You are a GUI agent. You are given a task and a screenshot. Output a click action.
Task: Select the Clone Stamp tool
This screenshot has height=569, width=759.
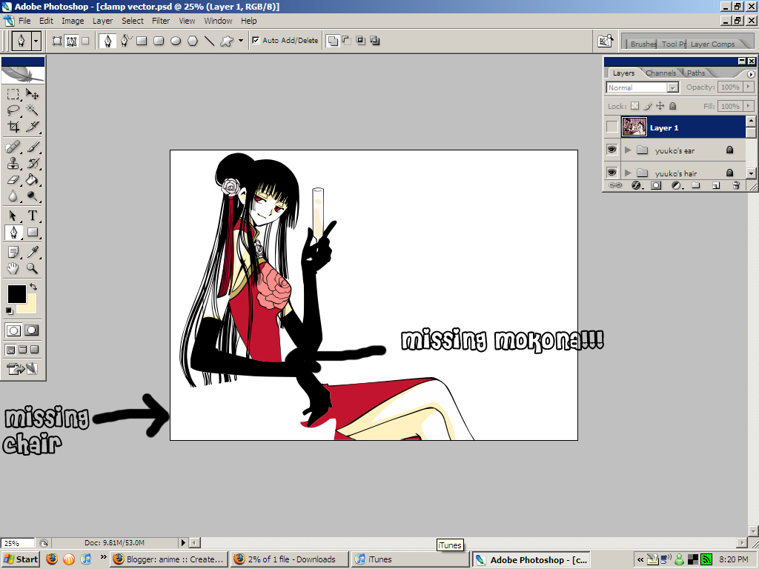(x=13, y=163)
